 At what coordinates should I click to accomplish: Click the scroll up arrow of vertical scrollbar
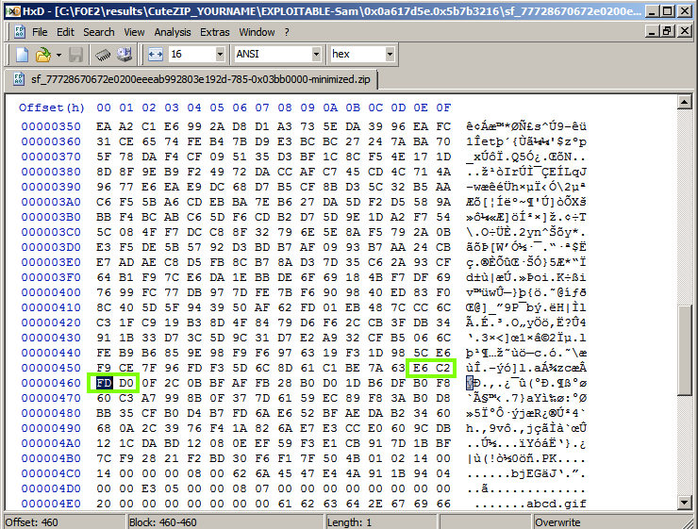tap(684, 102)
